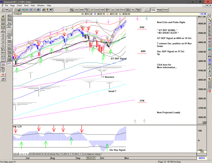
Task: Open the Chart menu
Action: point(19,5)
